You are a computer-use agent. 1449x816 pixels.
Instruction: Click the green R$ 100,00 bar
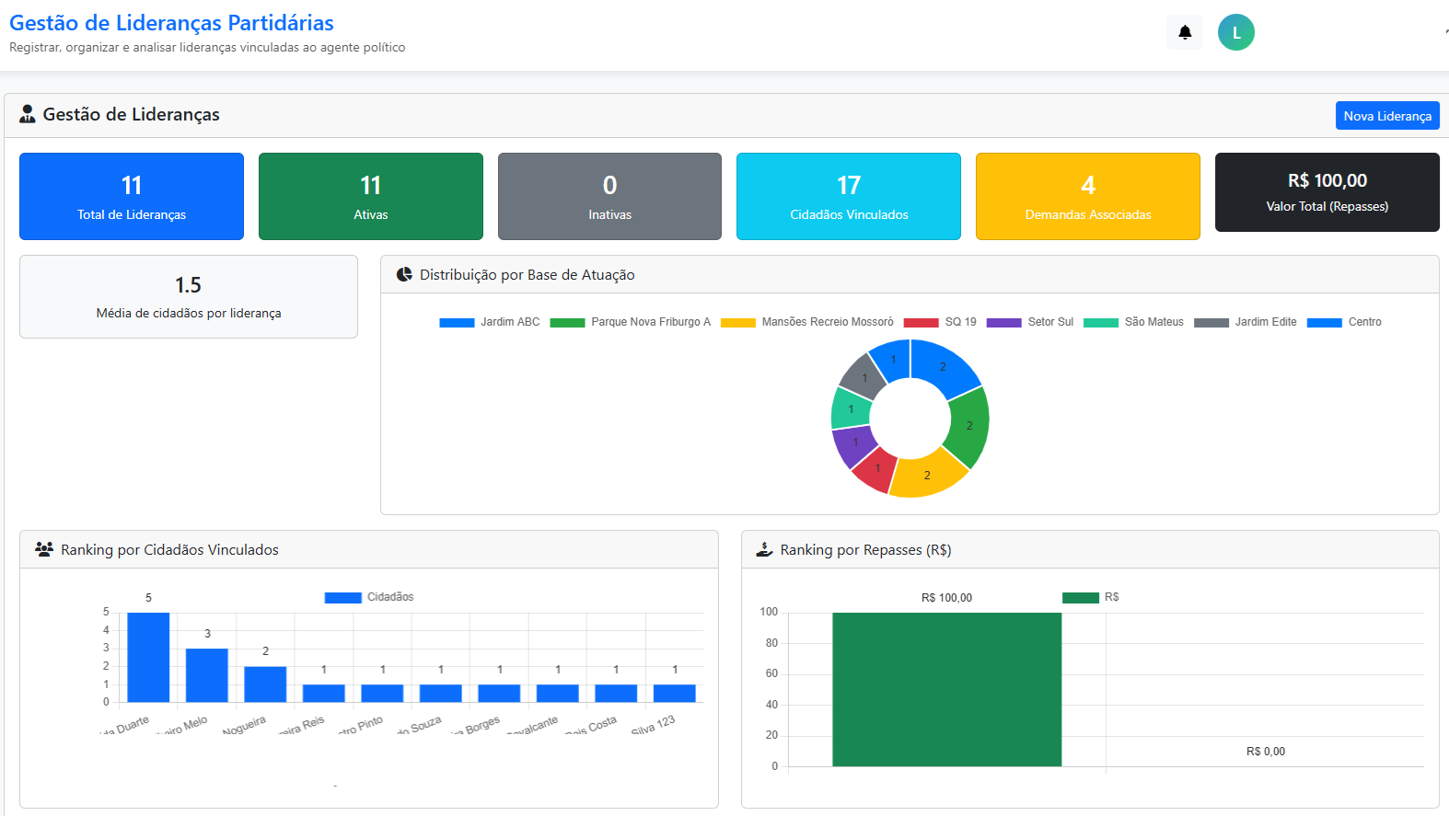pyautogui.click(x=946, y=689)
